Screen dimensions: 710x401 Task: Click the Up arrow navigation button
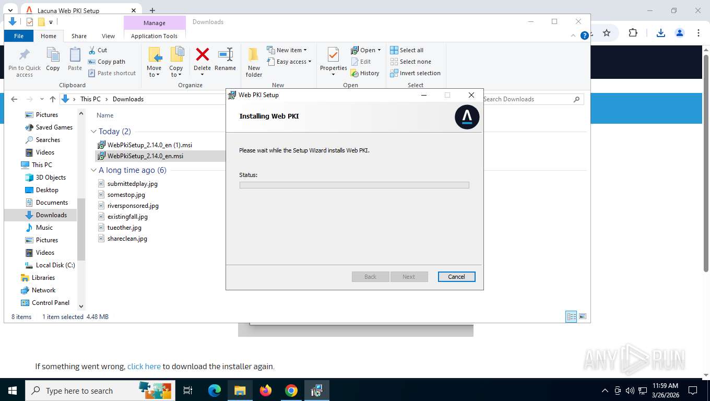coord(52,99)
